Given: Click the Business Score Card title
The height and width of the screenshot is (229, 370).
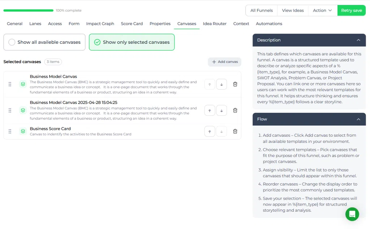Looking at the screenshot, I should 50,129.
